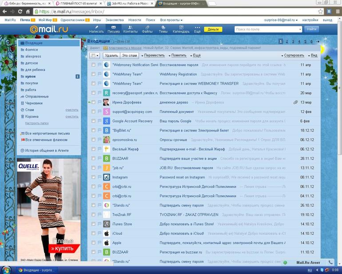Select the checkbox next to Instagram email

pos(93,177)
